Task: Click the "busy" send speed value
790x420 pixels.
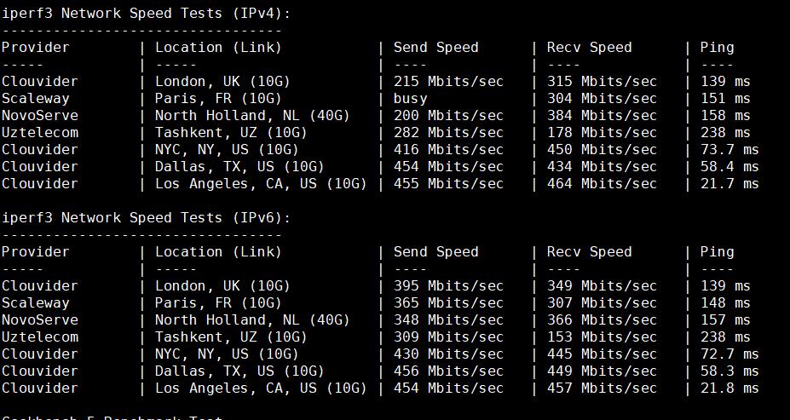Action: [410, 98]
